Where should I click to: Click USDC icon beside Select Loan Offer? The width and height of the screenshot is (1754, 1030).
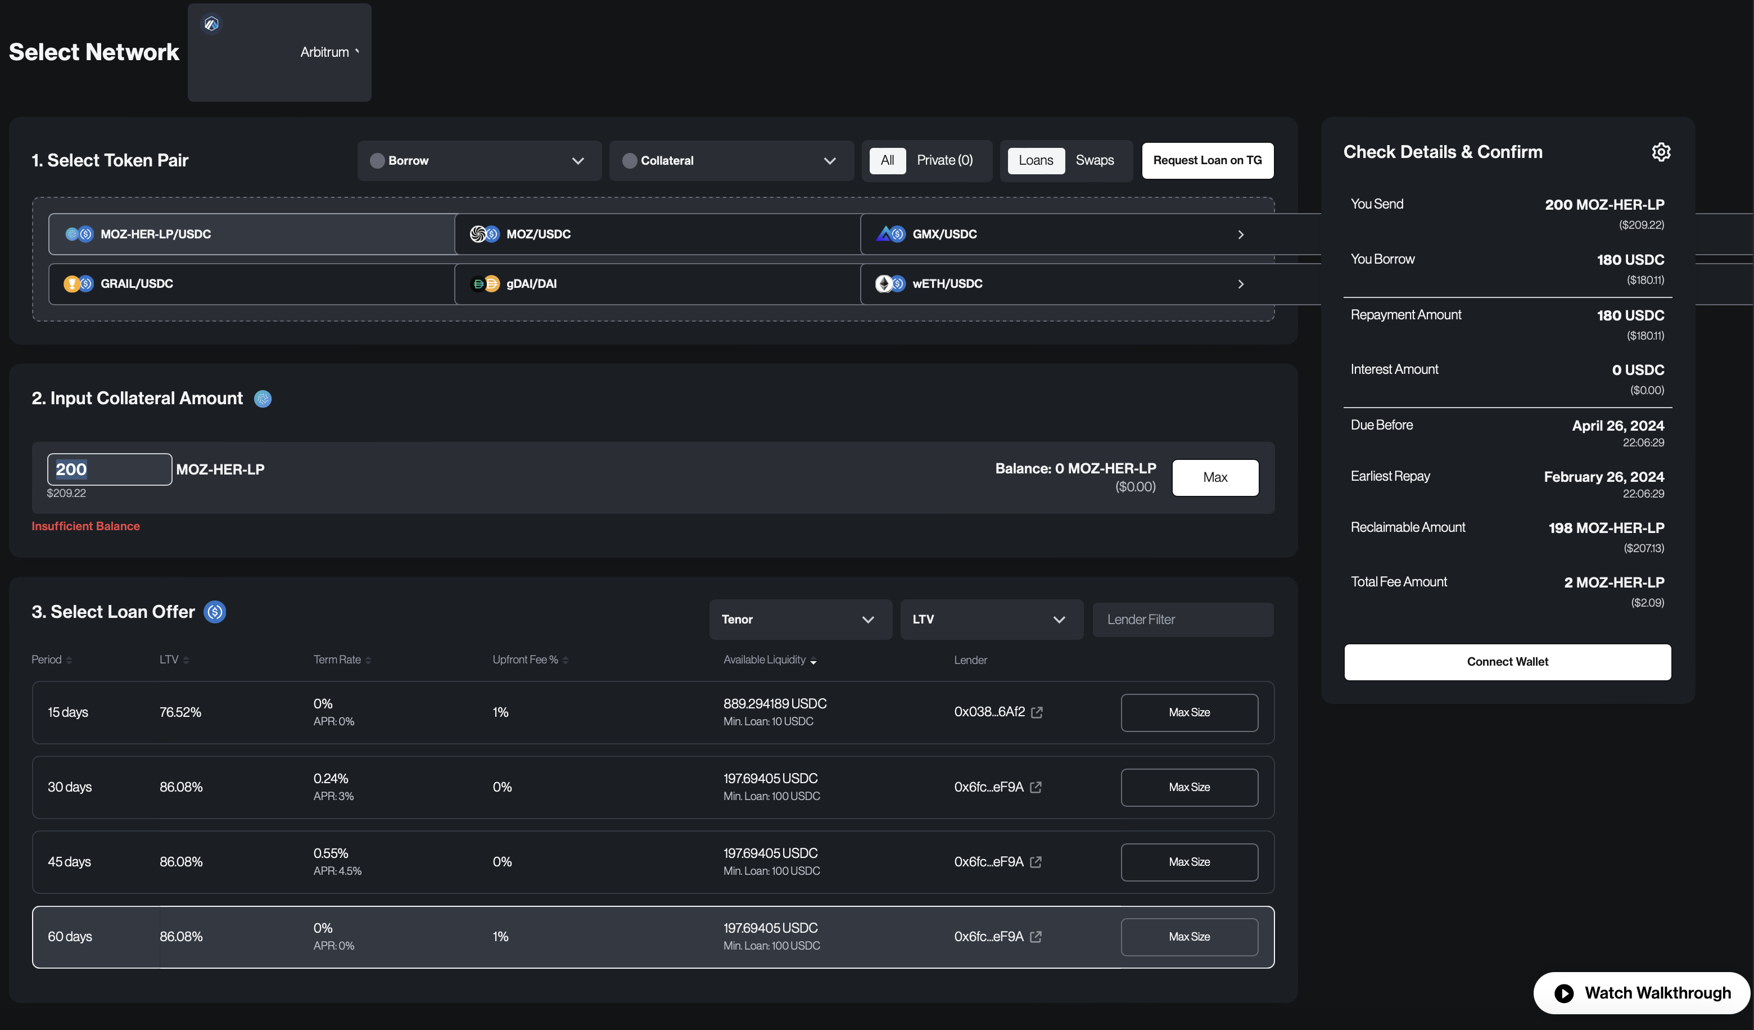(215, 612)
